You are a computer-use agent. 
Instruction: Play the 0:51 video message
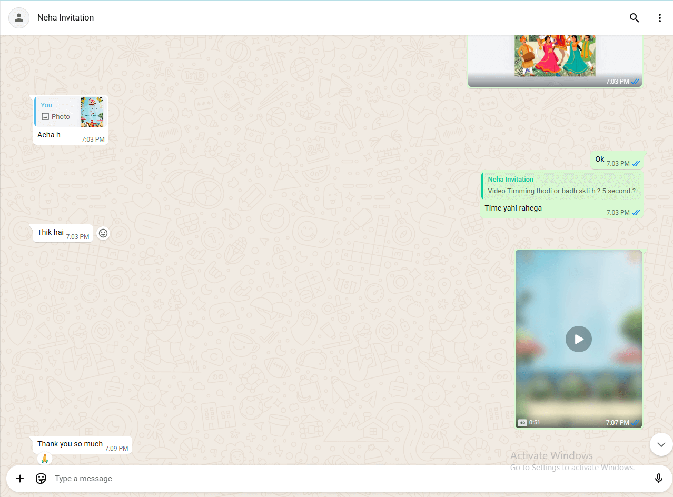pos(578,339)
